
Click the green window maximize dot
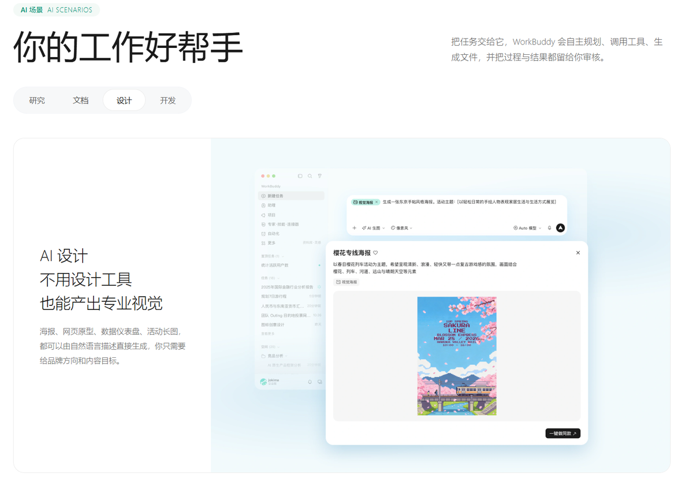pyautogui.click(x=274, y=176)
